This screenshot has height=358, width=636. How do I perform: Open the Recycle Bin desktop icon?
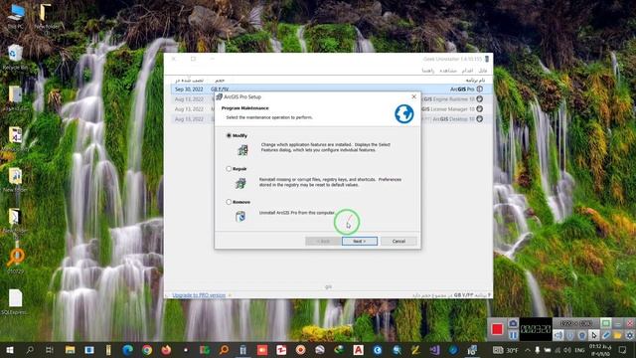(16, 58)
